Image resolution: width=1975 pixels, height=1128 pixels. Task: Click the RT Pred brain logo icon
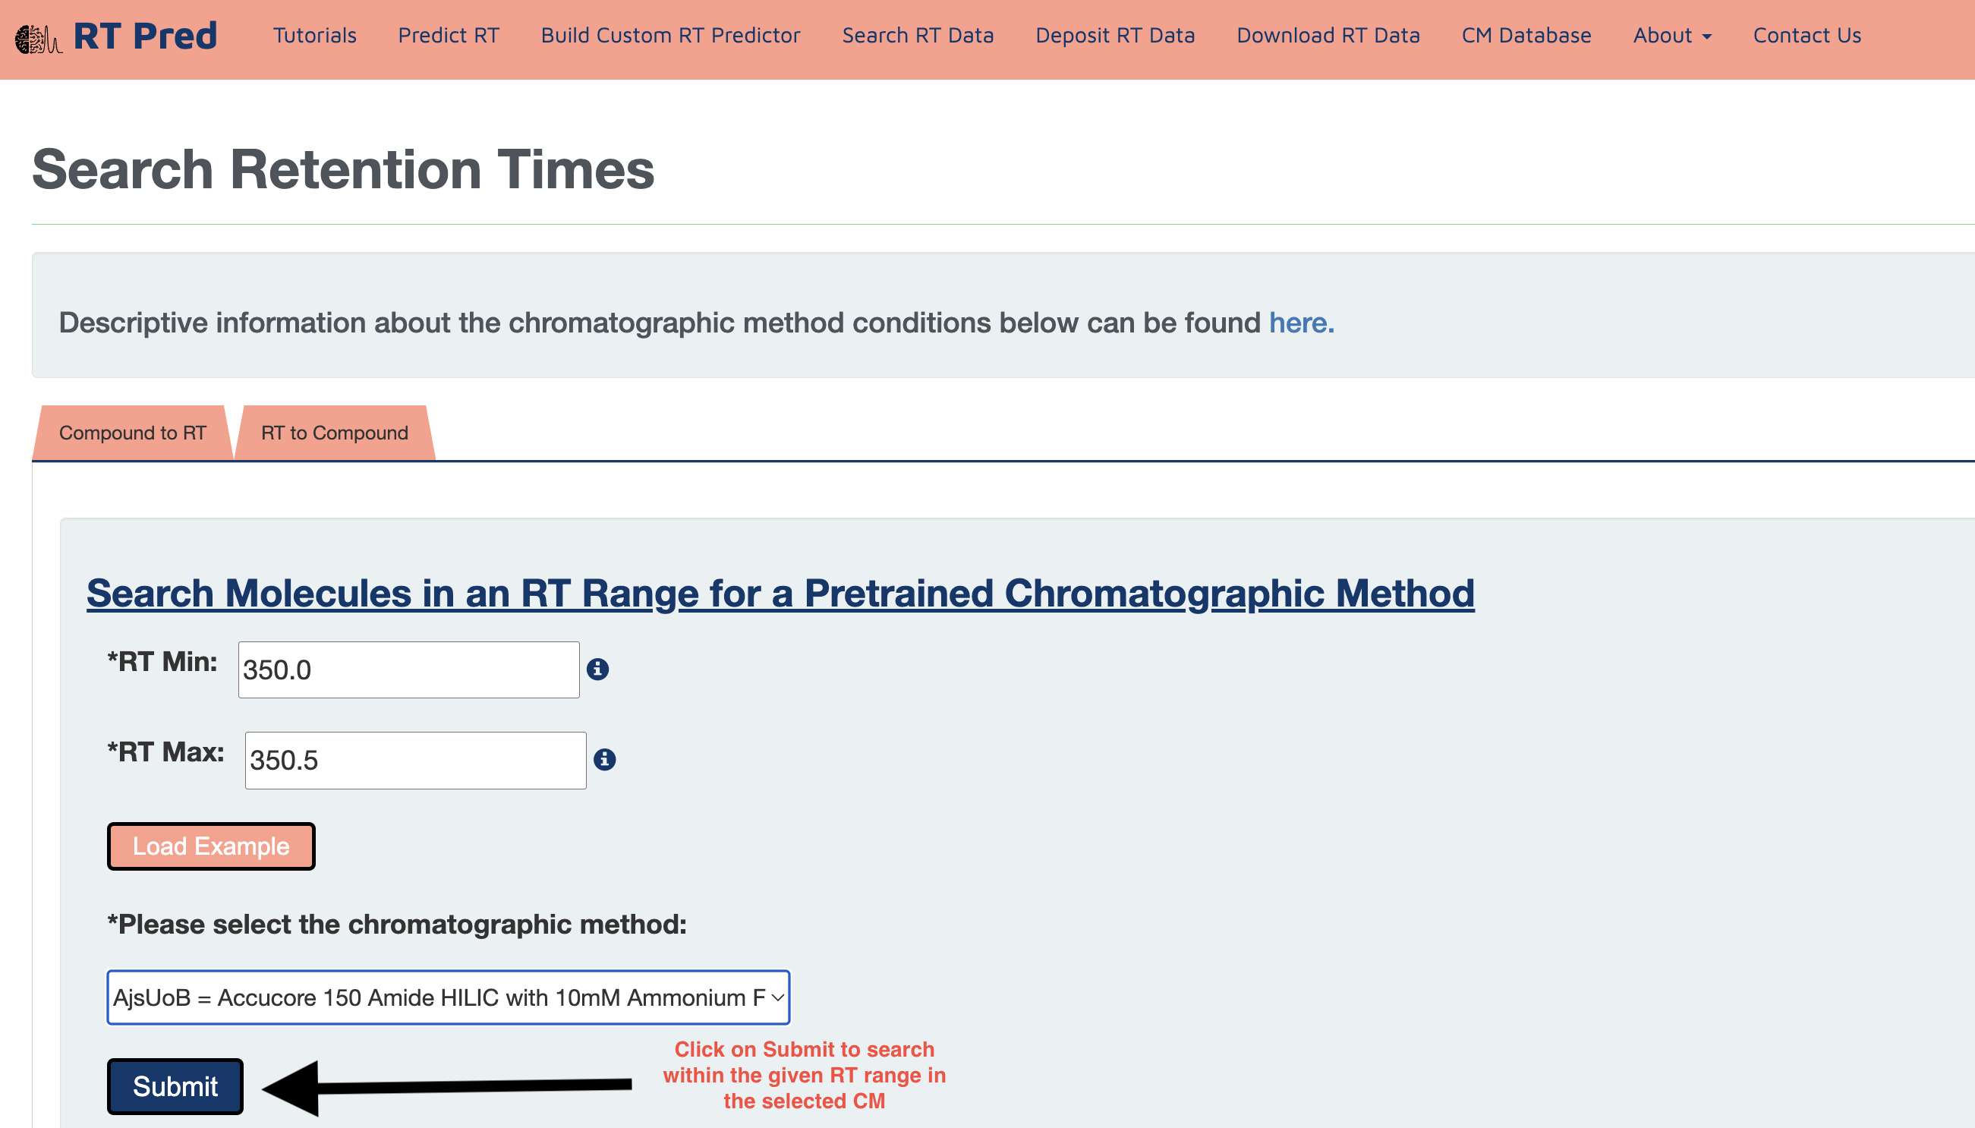click(37, 38)
